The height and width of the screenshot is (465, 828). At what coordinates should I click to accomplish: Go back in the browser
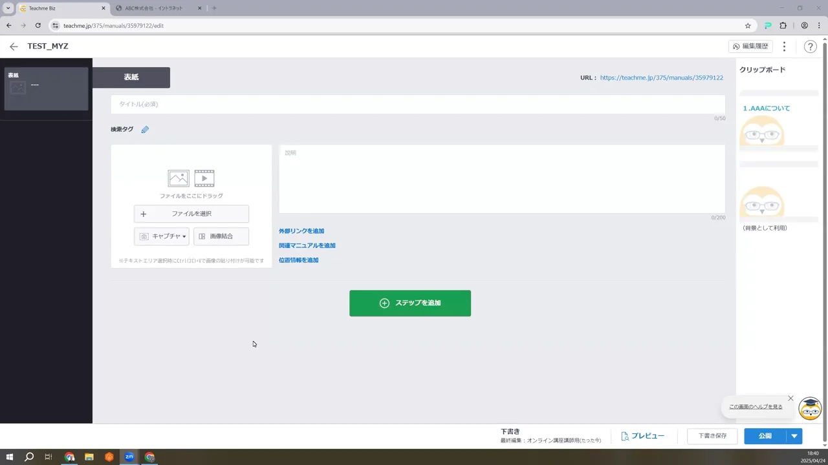click(x=9, y=26)
